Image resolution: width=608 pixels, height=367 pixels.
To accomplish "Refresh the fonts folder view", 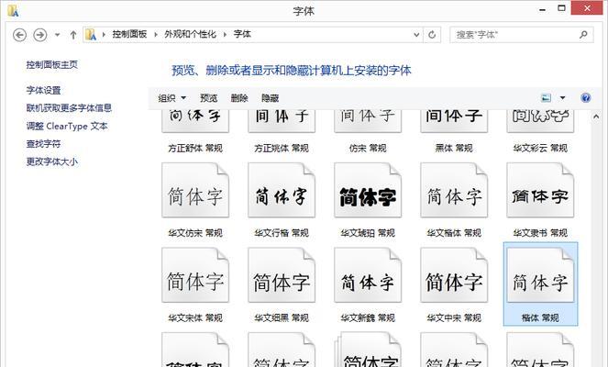I will coord(432,35).
